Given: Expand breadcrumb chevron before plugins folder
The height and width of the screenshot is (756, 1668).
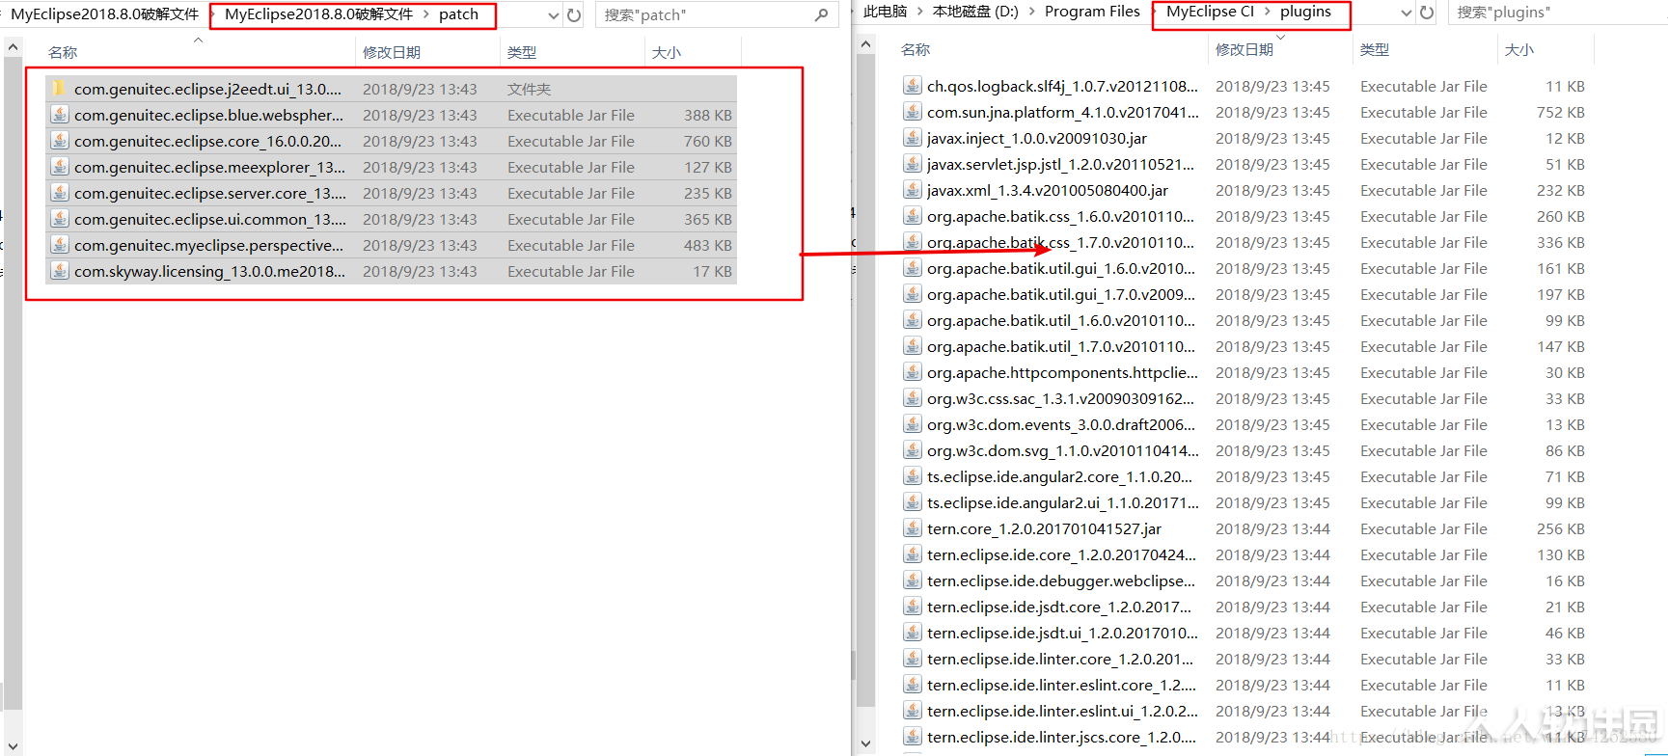Looking at the screenshot, I should pos(1268,12).
